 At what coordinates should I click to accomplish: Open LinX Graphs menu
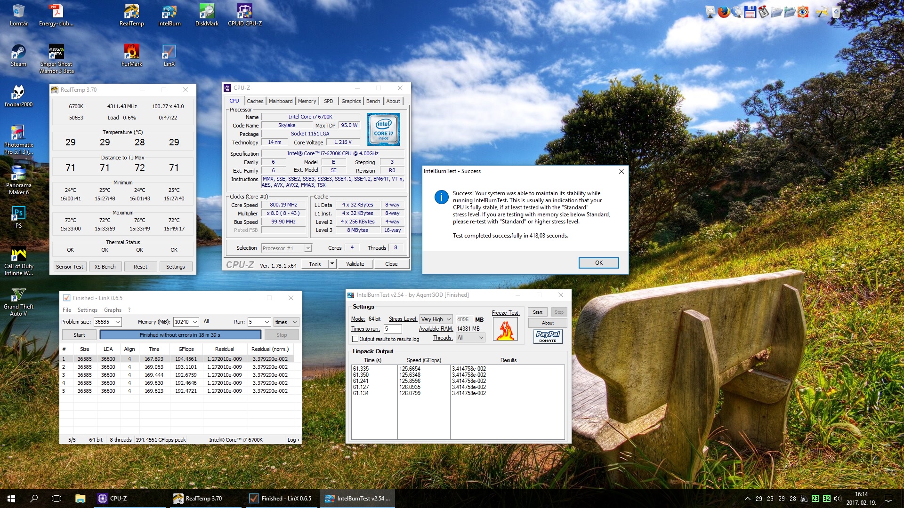(113, 310)
